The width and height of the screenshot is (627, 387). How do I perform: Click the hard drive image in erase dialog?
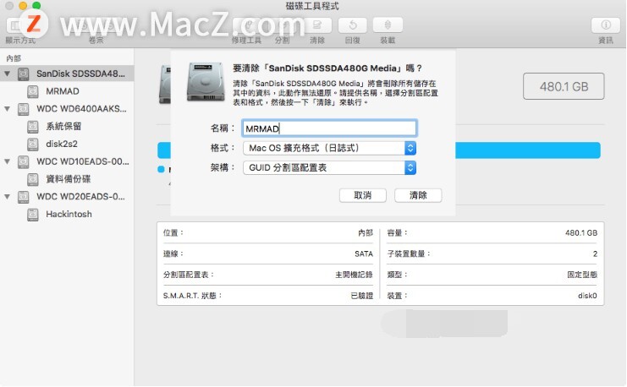(206, 82)
